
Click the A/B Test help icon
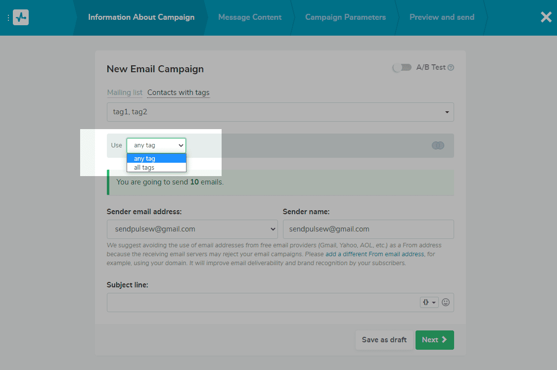451,68
